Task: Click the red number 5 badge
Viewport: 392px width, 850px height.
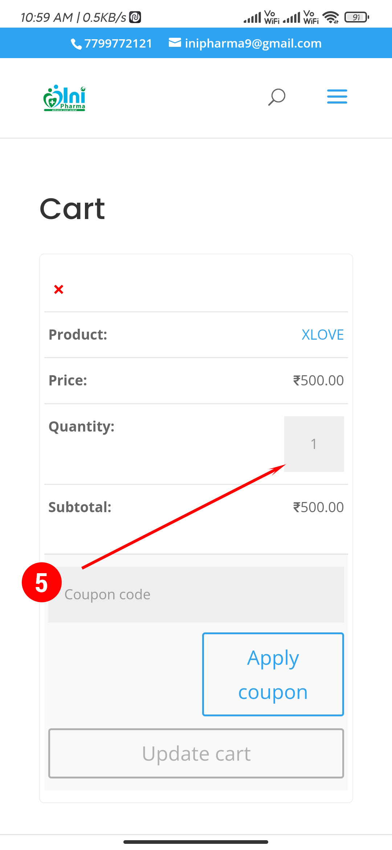Action: tap(42, 582)
